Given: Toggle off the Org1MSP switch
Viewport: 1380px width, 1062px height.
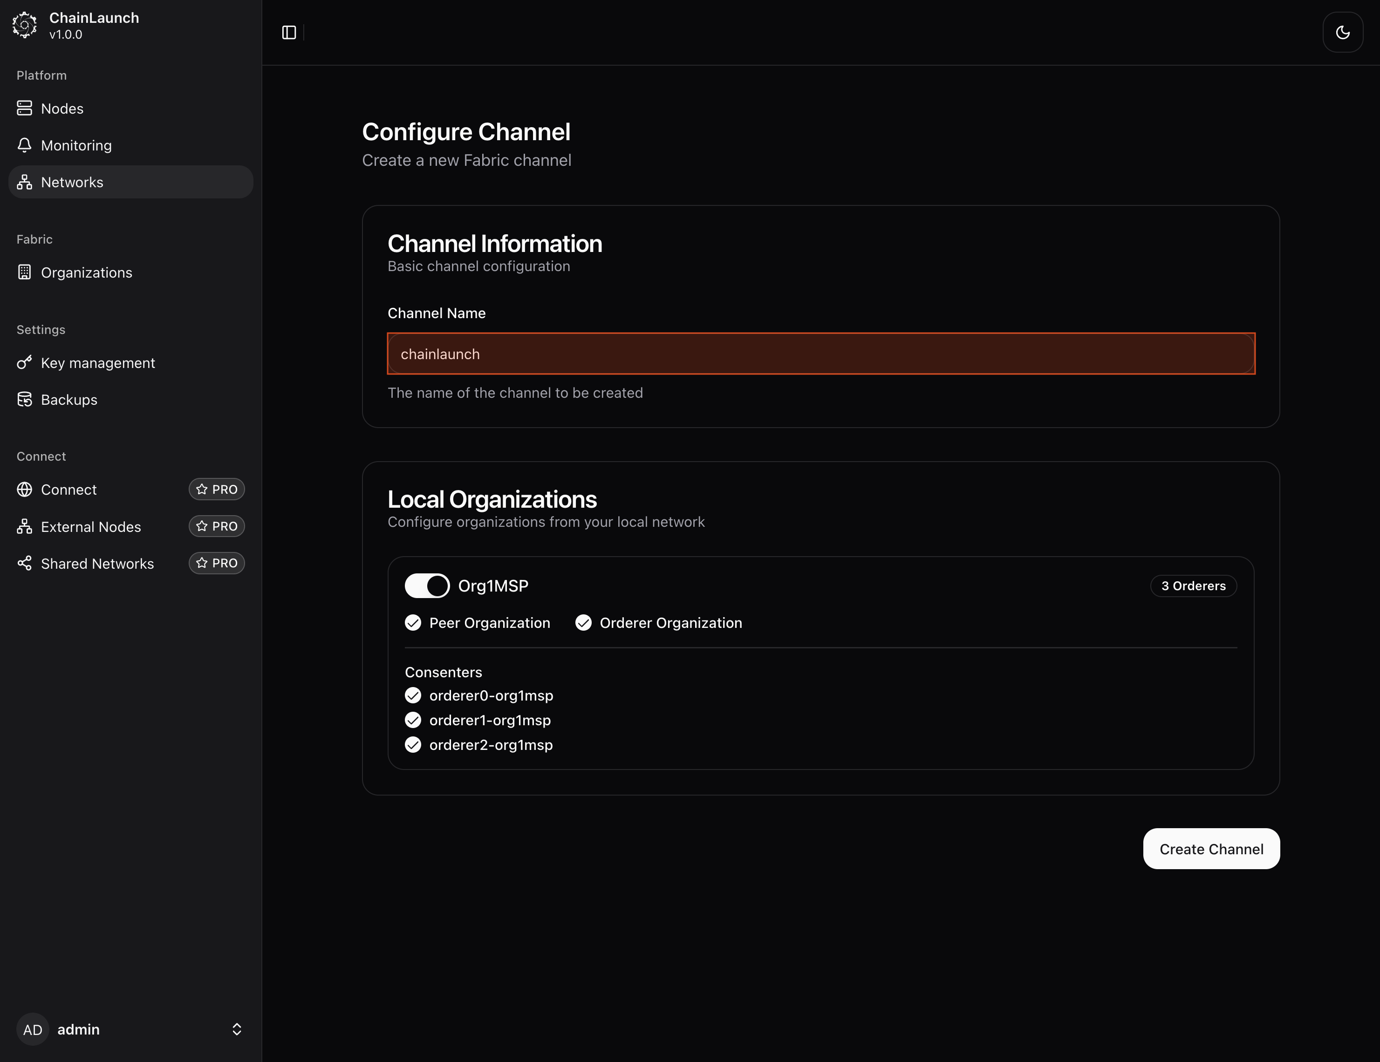Looking at the screenshot, I should pos(427,585).
